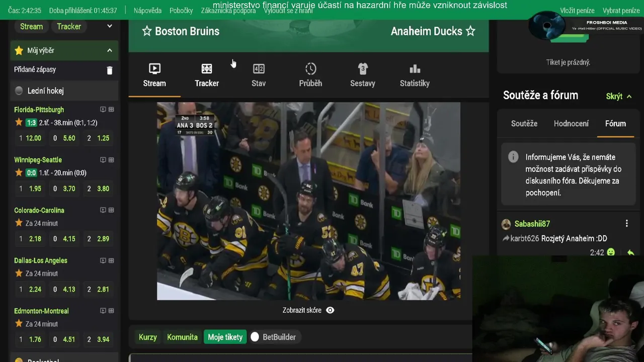Bet 12.00 on Florida to win
This screenshot has width=644, height=362.
point(29,138)
